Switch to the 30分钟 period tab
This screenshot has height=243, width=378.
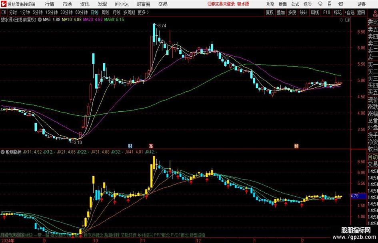tap(66, 12)
